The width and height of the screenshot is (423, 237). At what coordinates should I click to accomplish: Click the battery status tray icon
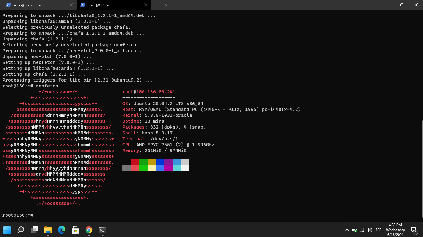click(355, 230)
